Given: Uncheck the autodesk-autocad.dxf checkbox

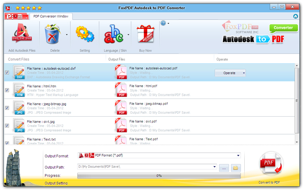Looking at the screenshot, I should click(7, 72).
